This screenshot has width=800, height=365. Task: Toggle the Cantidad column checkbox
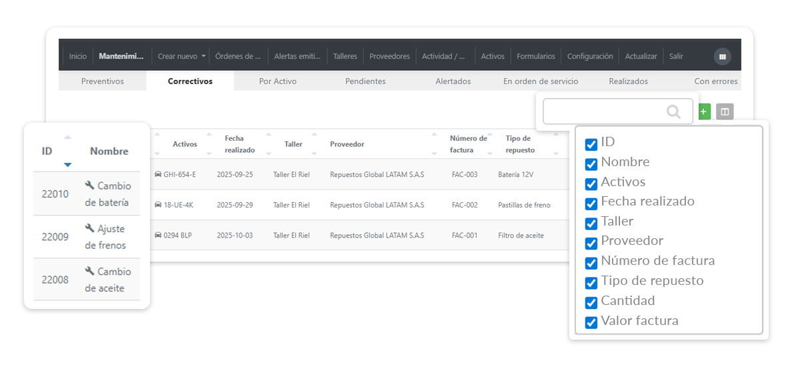[x=591, y=303]
